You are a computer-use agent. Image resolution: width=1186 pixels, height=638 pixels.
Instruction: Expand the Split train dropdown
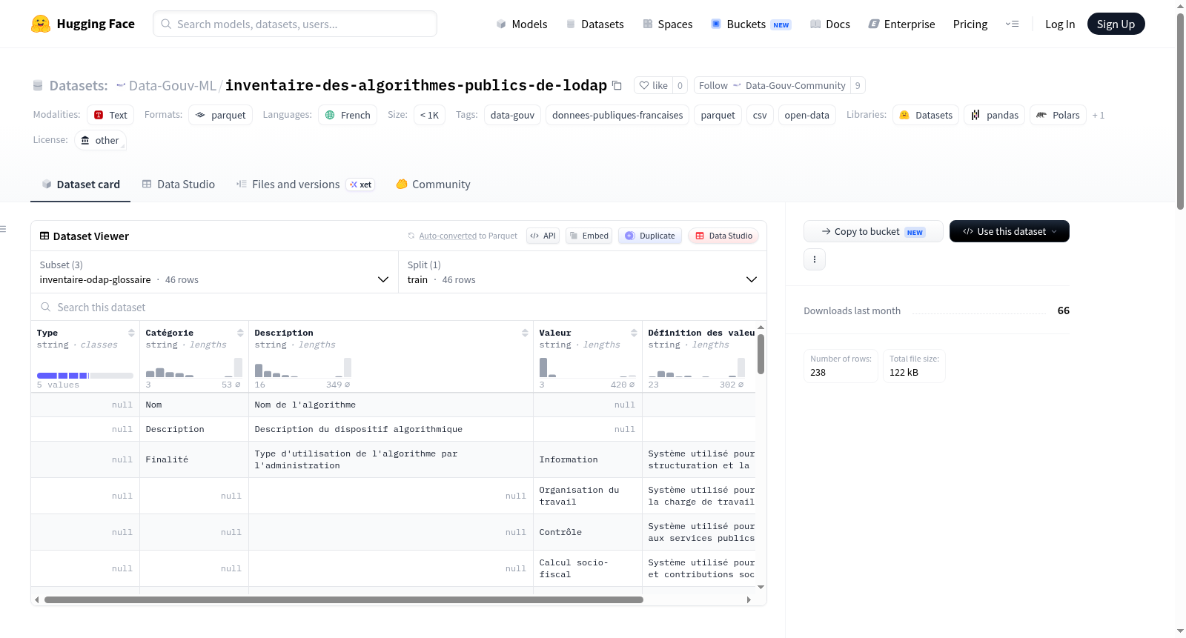click(x=582, y=272)
